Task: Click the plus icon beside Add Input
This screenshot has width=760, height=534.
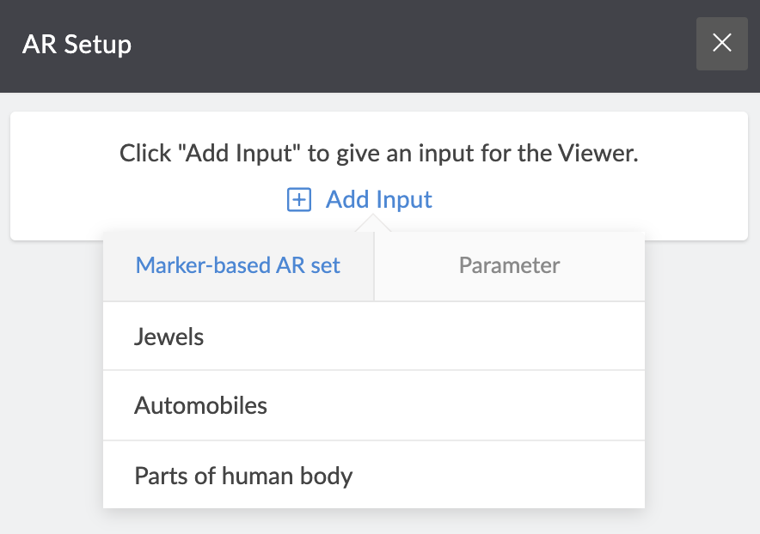Action: pos(299,199)
